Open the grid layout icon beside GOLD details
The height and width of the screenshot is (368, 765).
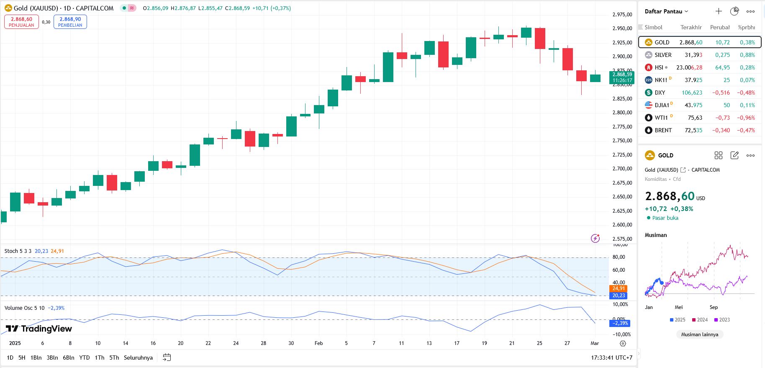click(x=719, y=155)
